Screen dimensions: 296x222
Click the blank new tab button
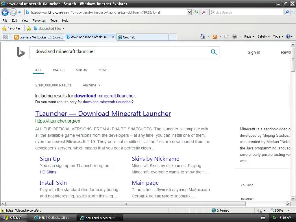click(x=172, y=37)
